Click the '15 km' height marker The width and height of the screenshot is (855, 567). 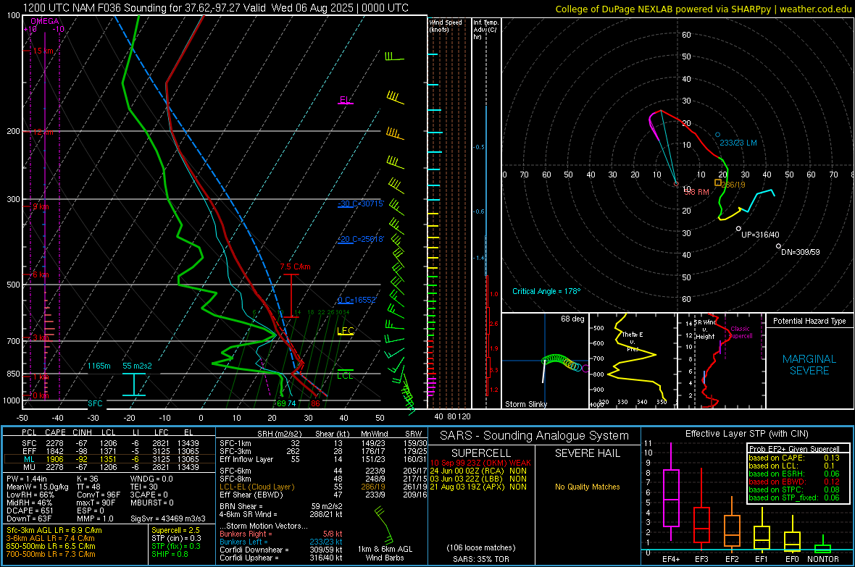[x=43, y=51]
